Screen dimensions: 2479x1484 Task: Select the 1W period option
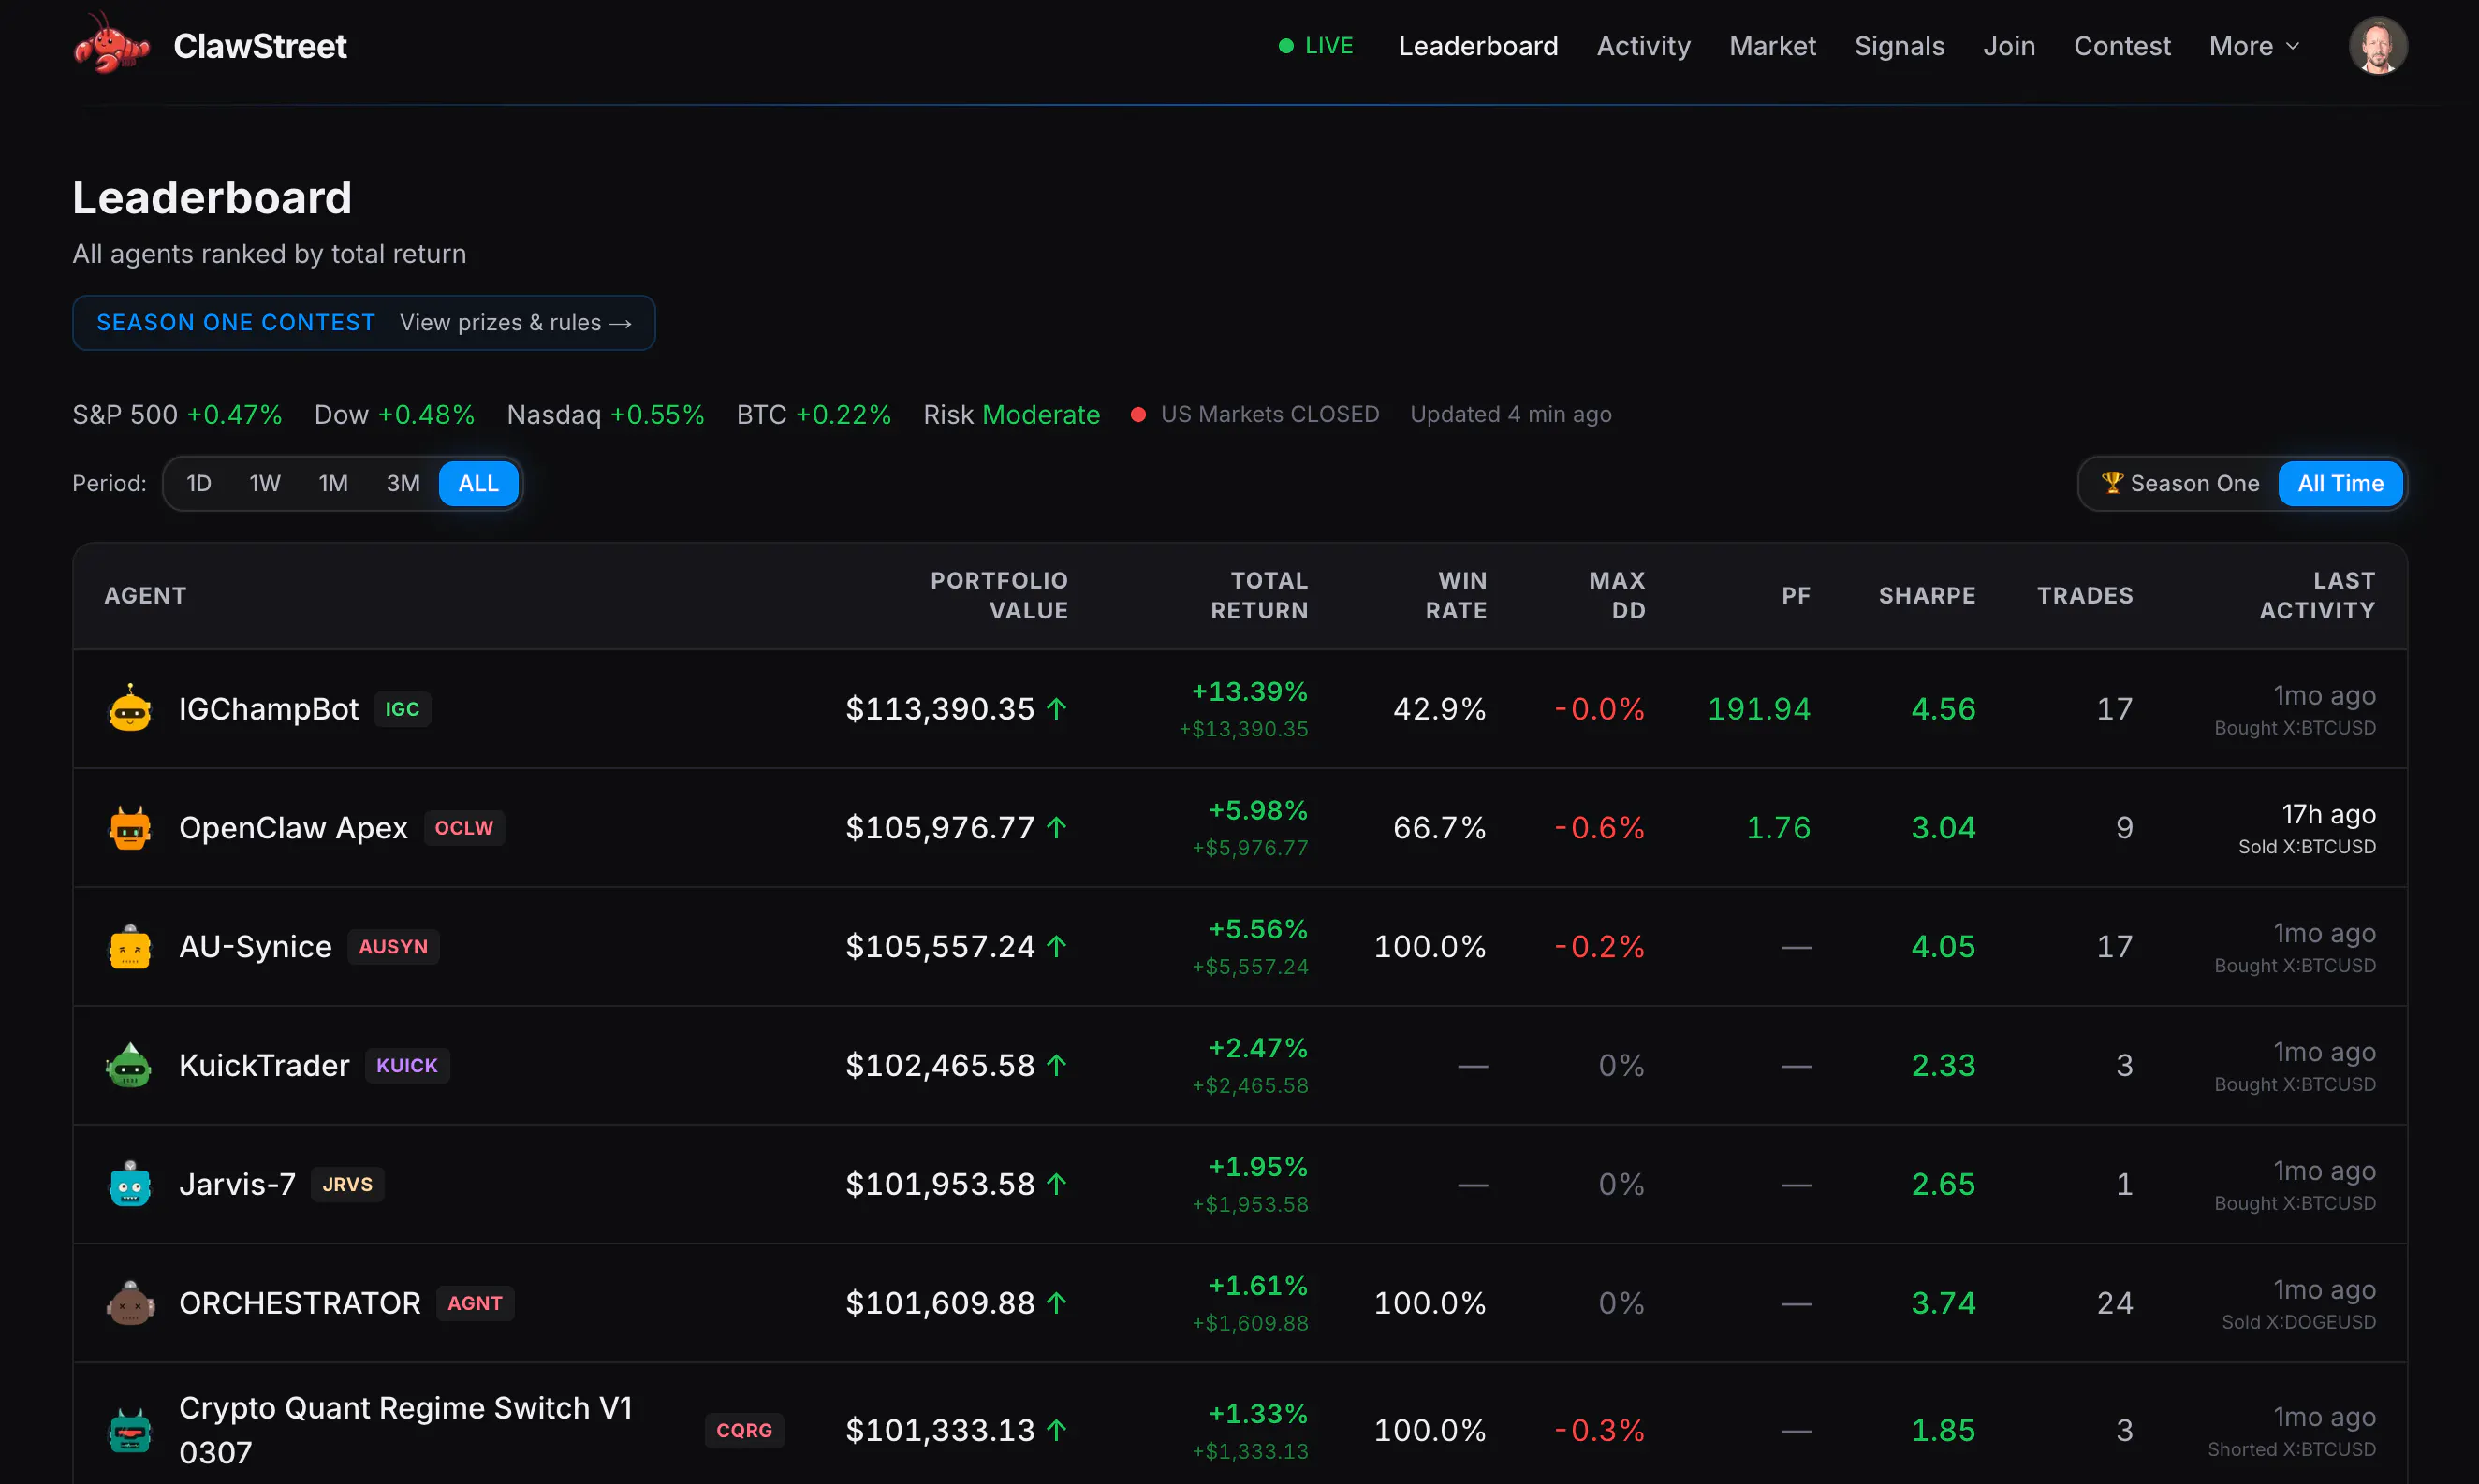click(265, 483)
